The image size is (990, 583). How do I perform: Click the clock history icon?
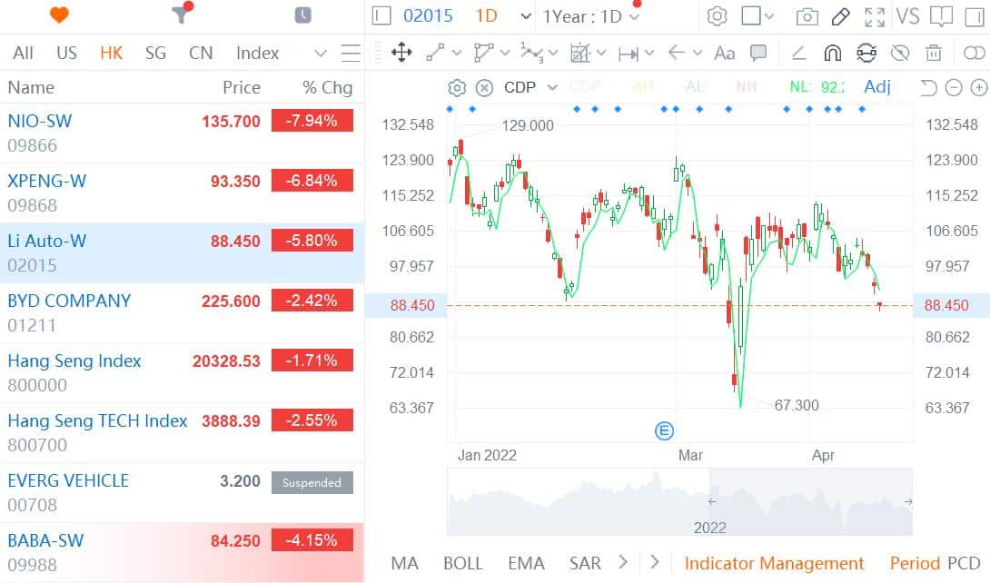(302, 15)
